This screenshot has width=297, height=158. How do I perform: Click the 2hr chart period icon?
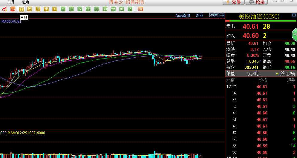pos(113,9)
